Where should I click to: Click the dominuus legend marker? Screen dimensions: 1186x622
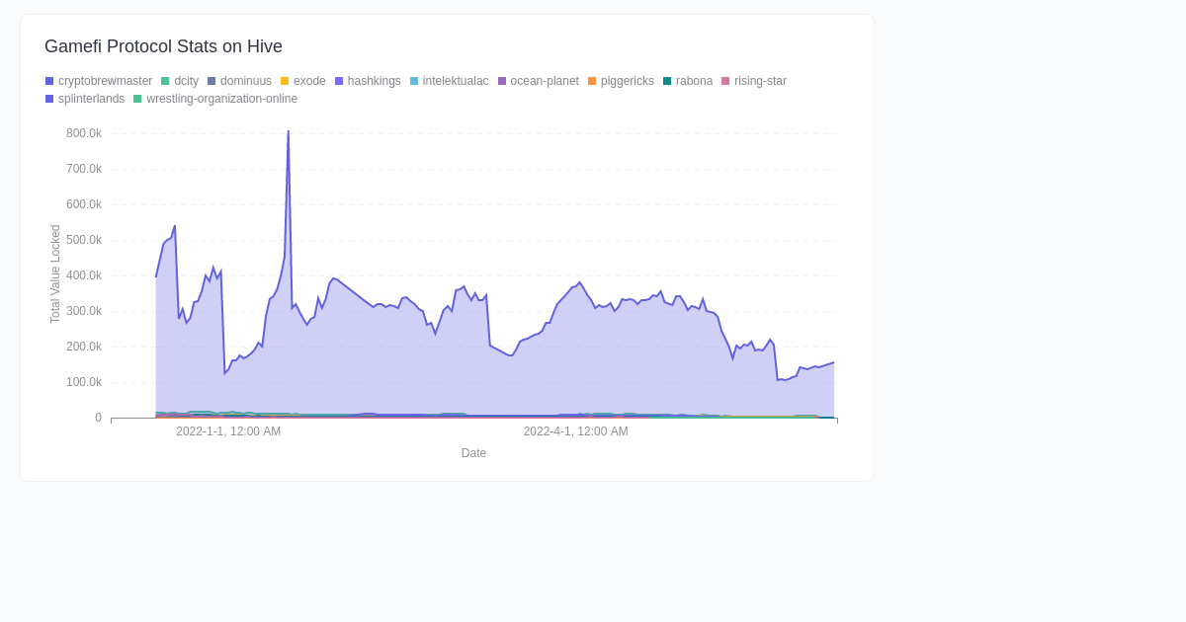(210, 81)
